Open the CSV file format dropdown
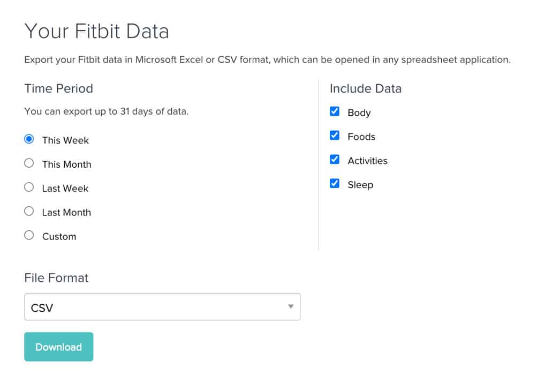 [x=162, y=307]
